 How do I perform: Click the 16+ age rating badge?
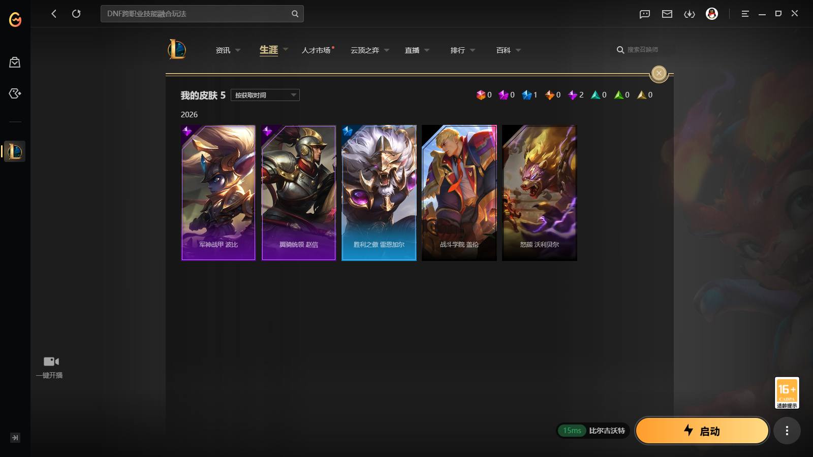(787, 393)
